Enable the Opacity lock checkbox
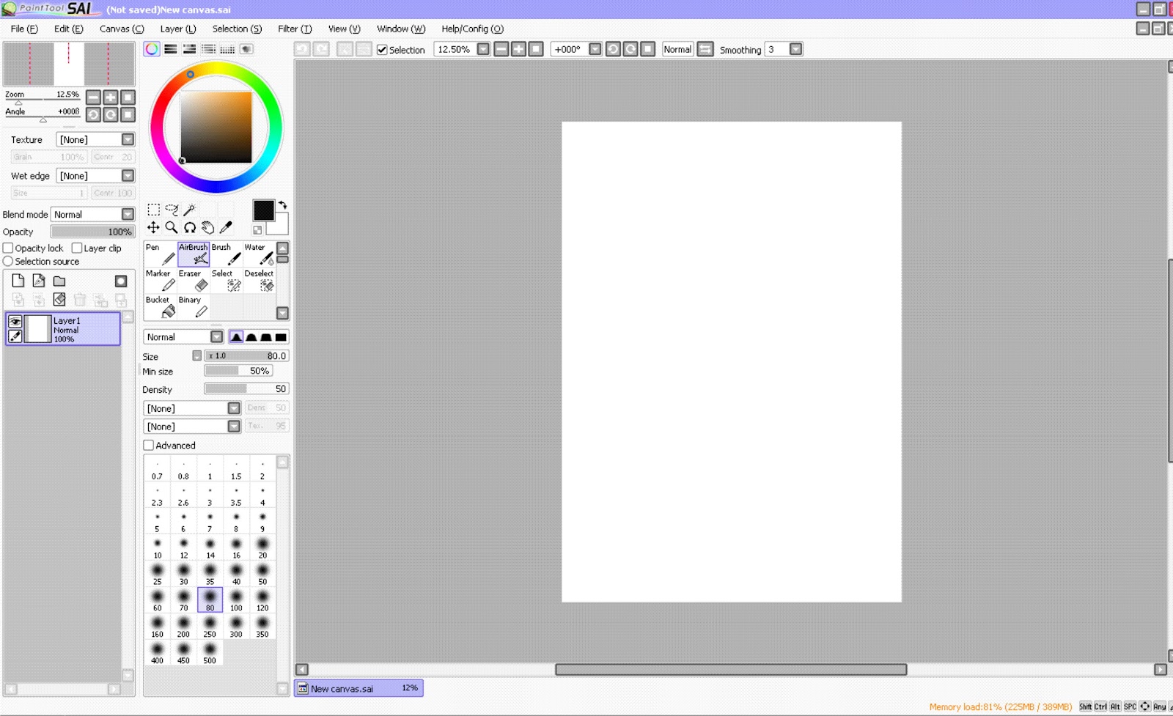This screenshot has width=1173, height=716. 7,248
